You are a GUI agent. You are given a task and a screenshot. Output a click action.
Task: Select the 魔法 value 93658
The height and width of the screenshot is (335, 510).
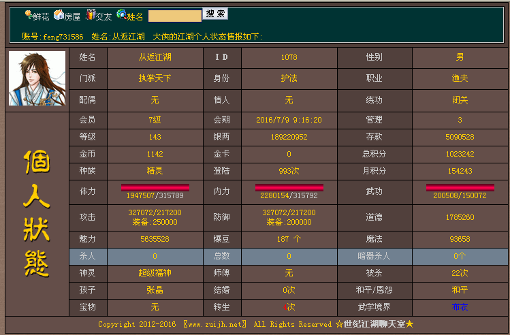point(460,239)
